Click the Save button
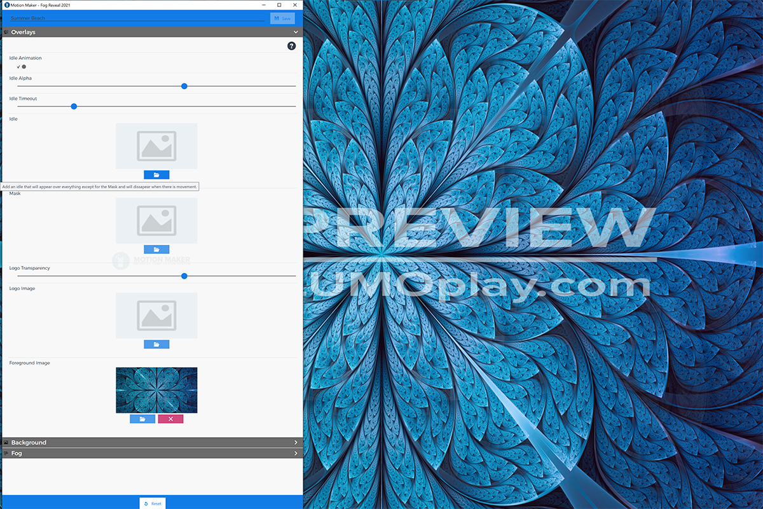 (282, 18)
